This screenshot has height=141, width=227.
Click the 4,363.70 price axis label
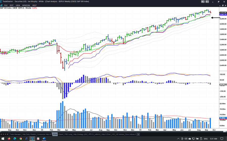tap(223, 15)
